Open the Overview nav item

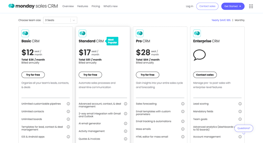tap(68, 6)
